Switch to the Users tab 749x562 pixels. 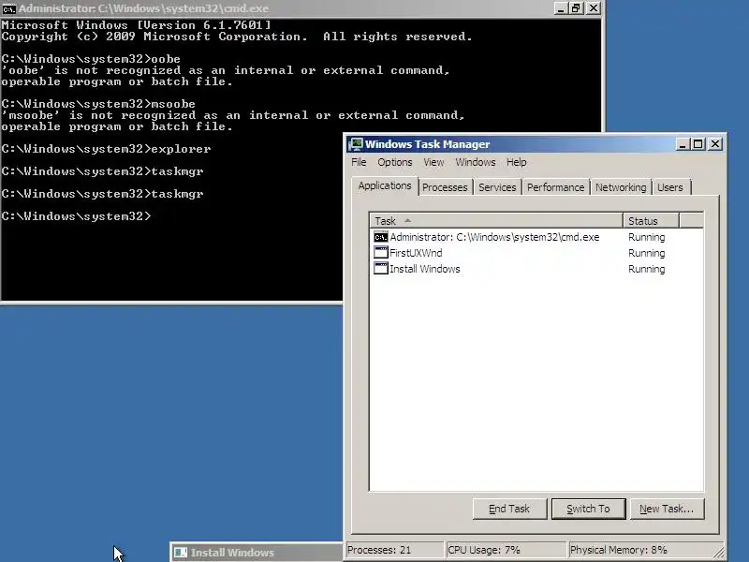click(670, 187)
